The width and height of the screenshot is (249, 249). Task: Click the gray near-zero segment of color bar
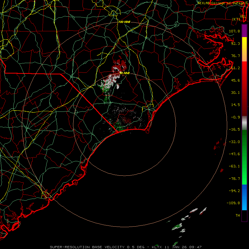244,123
